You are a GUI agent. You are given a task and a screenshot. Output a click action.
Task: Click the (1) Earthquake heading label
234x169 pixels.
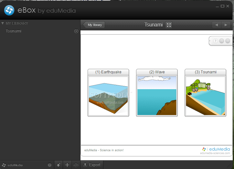click(x=108, y=72)
